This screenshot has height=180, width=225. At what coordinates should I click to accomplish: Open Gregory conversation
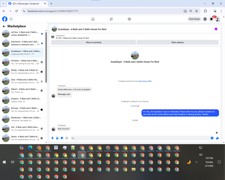point(22,100)
